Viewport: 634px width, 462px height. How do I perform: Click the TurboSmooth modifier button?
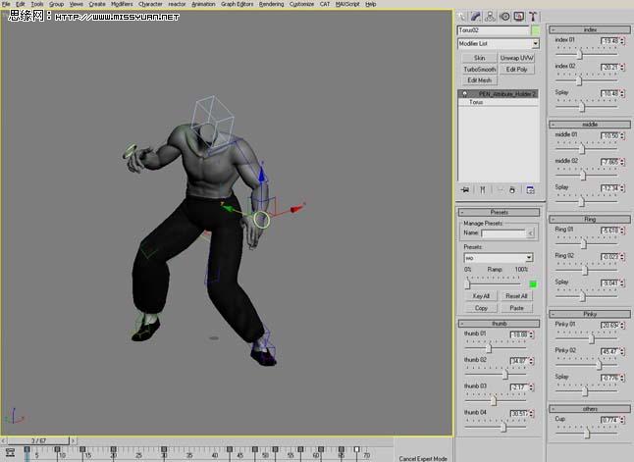click(479, 70)
